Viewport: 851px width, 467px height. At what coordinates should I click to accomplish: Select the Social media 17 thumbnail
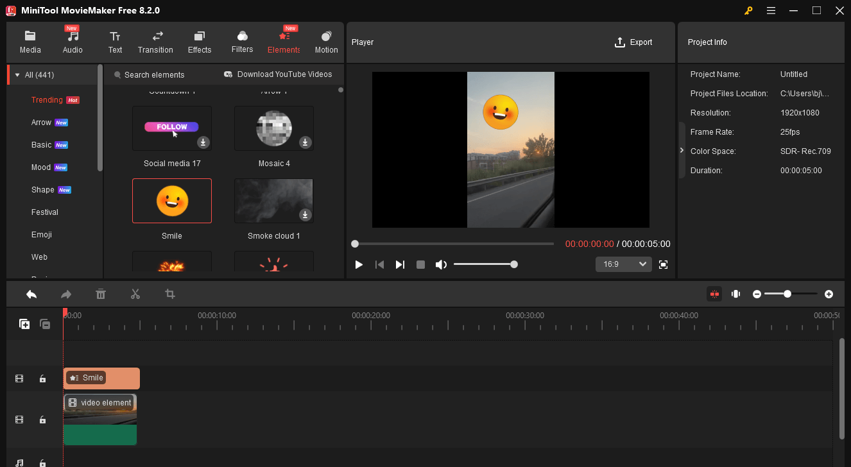(172, 128)
